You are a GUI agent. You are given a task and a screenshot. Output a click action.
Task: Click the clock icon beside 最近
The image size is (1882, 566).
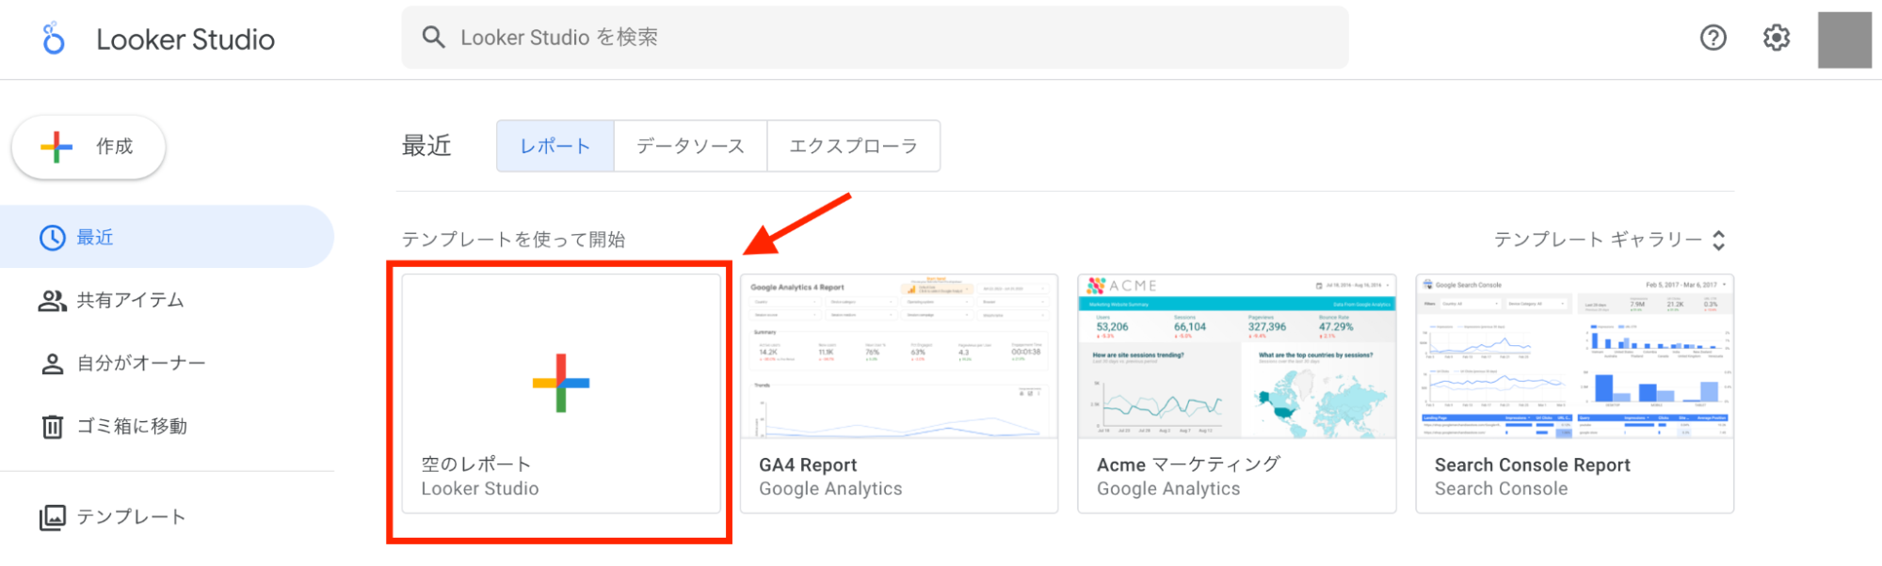point(52,238)
